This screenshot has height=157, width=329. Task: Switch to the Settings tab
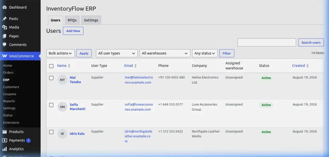coord(91,20)
